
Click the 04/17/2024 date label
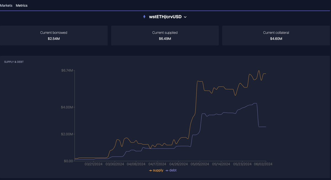pos(157,164)
